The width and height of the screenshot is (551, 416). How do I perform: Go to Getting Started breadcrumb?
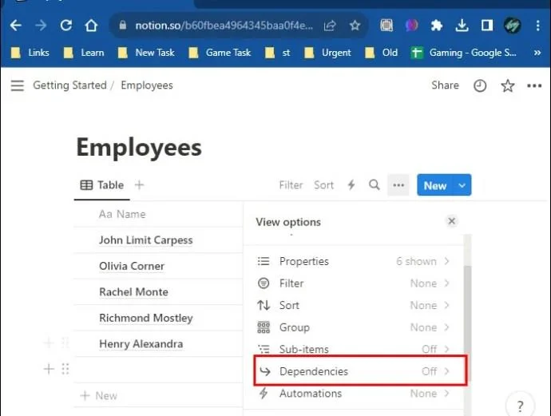(x=69, y=85)
